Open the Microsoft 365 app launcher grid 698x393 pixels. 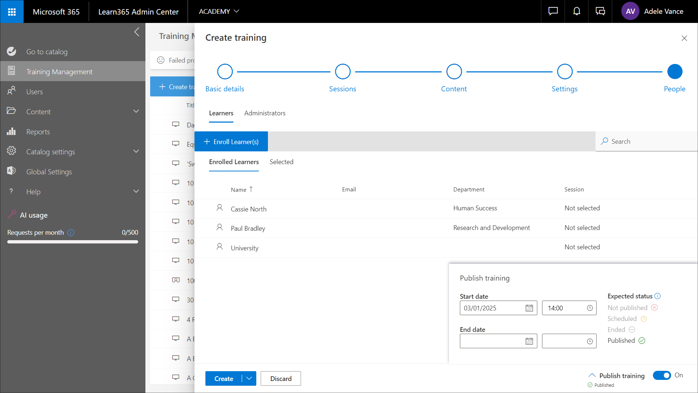pyautogui.click(x=12, y=12)
